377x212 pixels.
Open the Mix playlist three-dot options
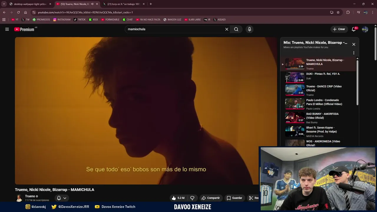pyautogui.click(x=354, y=53)
